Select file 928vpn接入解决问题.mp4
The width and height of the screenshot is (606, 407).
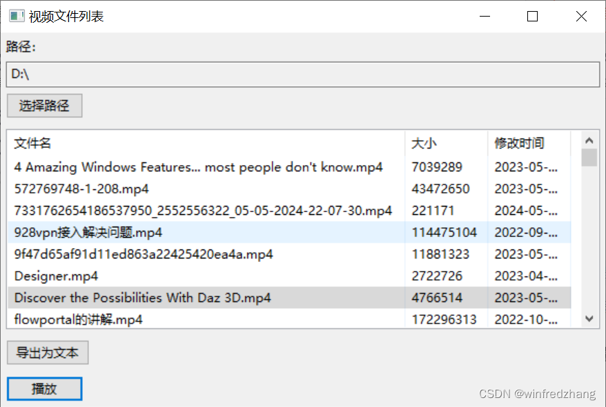[88, 232]
